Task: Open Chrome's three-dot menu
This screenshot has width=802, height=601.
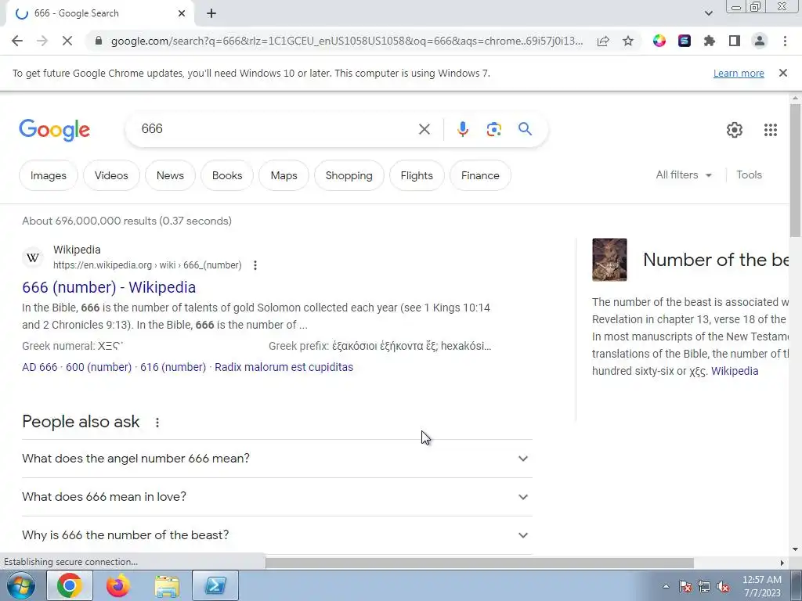Action: pyautogui.click(x=785, y=41)
